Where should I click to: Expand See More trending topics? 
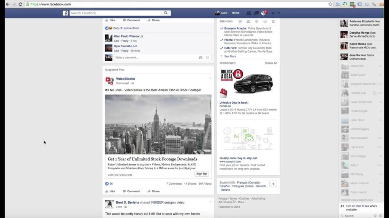[230, 56]
